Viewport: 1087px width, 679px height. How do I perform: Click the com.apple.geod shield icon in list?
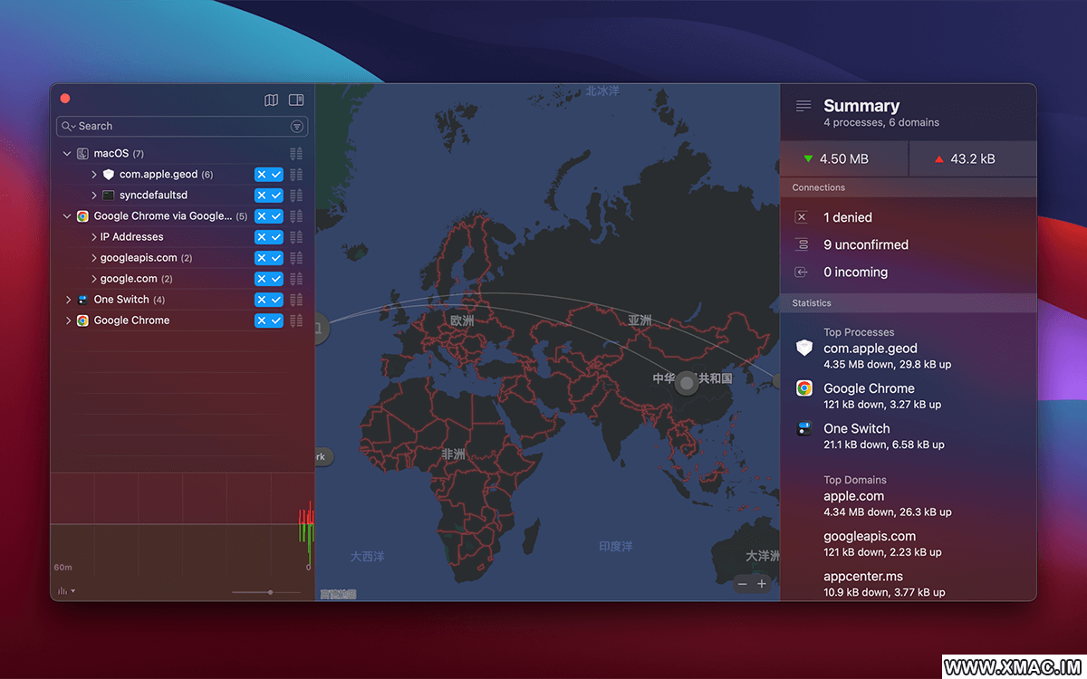pyautogui.click(x=109, y=175)
